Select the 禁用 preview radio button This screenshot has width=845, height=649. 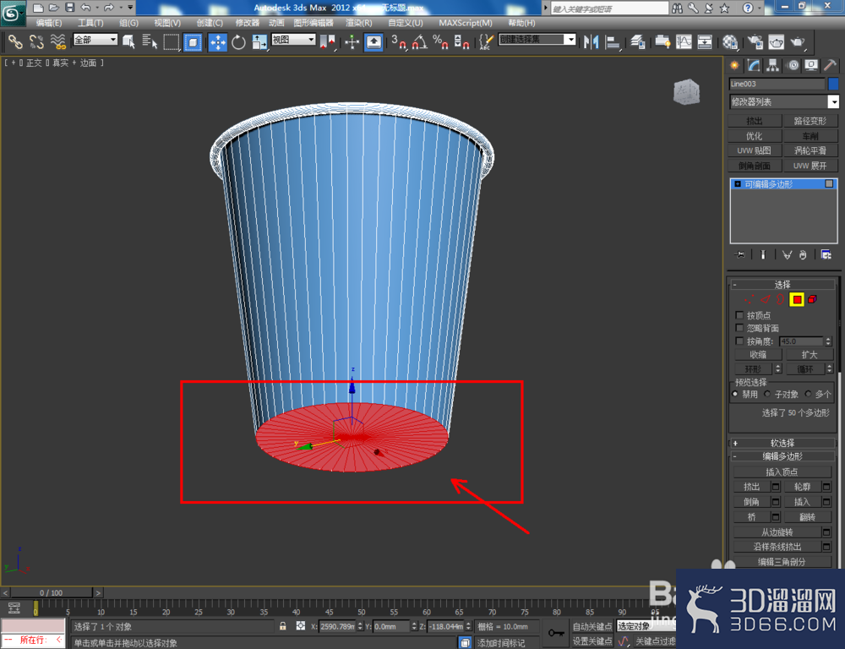(735, 394)
